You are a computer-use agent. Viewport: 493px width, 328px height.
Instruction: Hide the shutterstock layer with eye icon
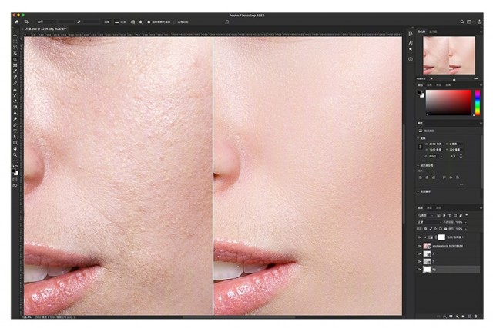point(420,246)
